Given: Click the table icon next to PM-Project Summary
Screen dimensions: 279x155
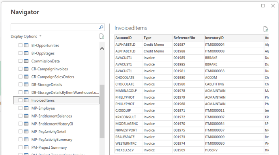Looking at the screenshot, I should (26, 147).
